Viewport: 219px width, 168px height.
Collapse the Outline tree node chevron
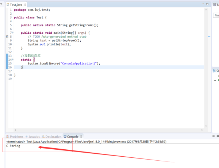(215, 81)
